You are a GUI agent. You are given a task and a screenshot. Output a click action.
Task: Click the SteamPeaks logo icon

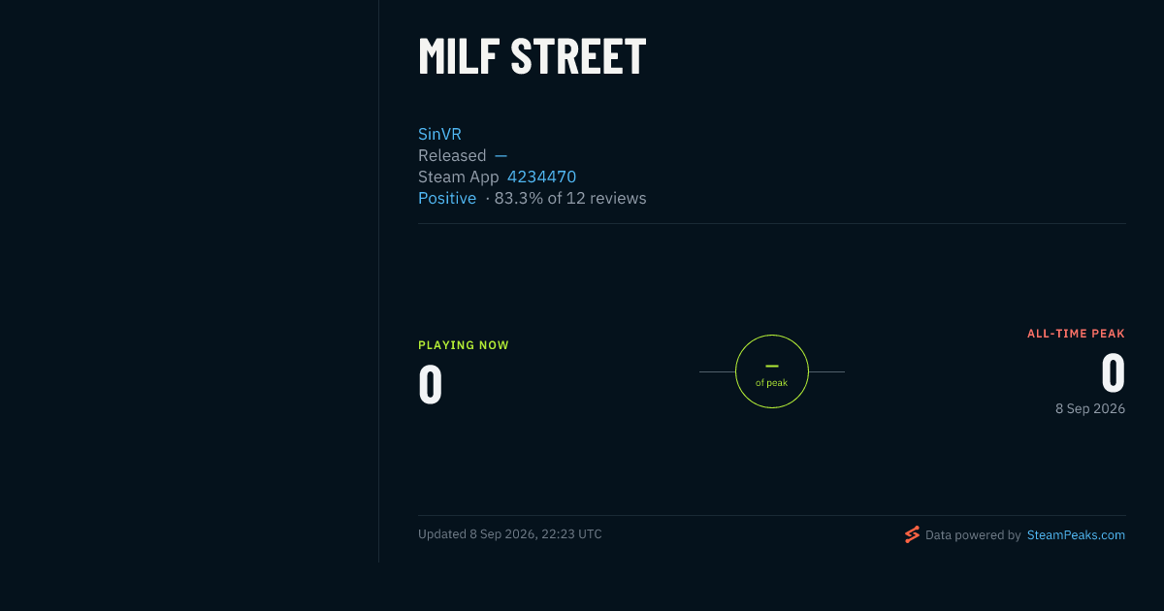tap(912, 534)
